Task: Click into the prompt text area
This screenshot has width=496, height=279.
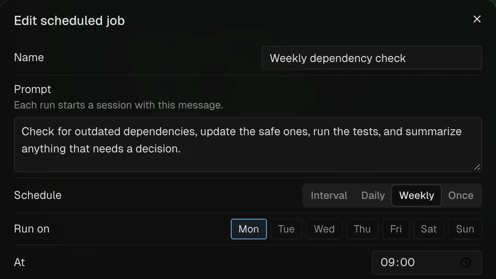Action: pyautogui.click(x=248, y=145)
